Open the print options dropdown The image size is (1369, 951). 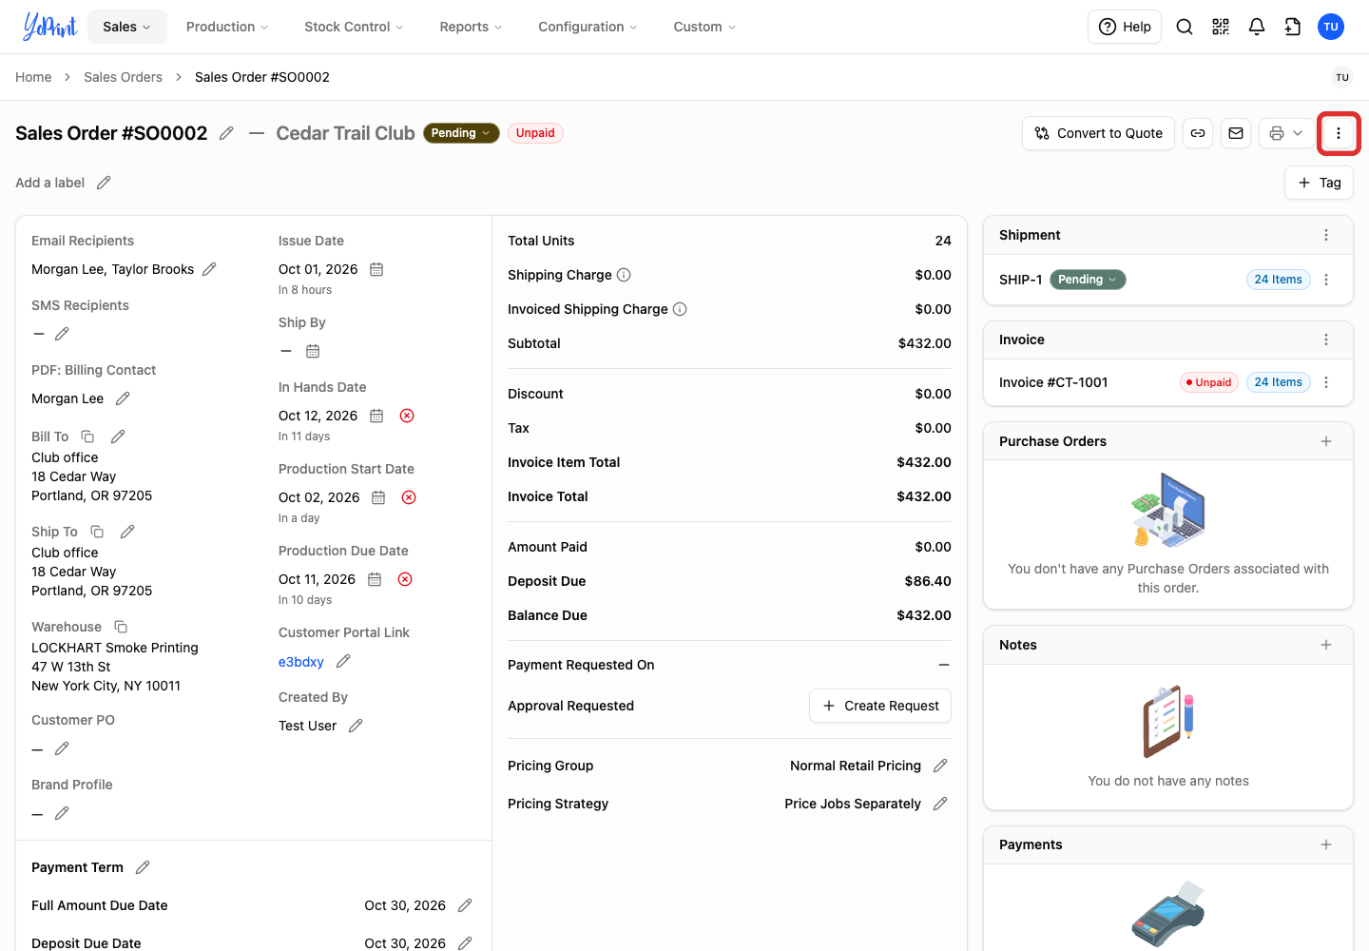(1286, 133)
